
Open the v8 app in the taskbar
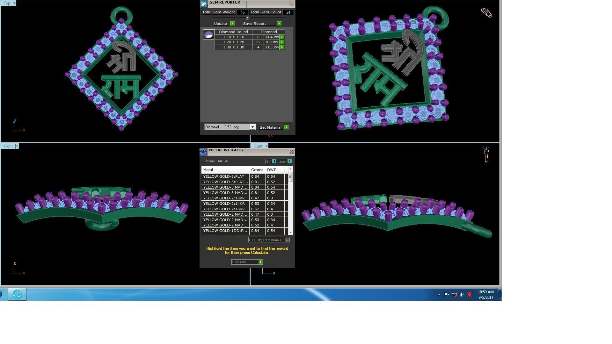17,294
